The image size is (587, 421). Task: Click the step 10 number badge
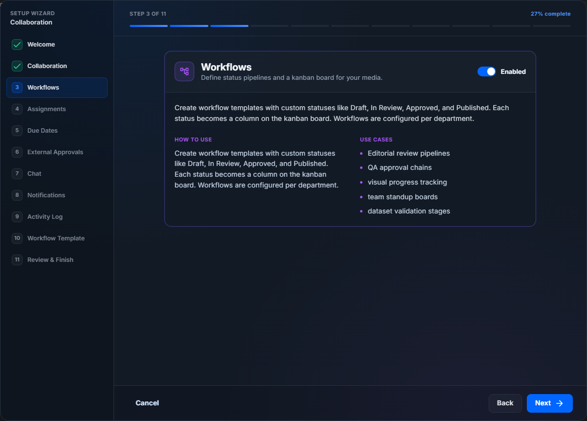pyautogui.click(x=17, y=238)
